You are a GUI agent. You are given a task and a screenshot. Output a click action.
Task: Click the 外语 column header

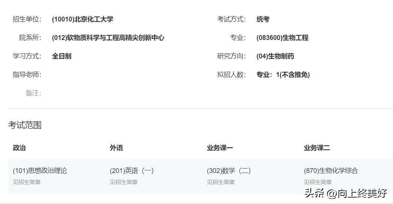tap(116, 148)
